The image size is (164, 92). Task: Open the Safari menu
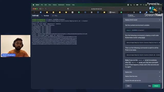coord(37,5)
